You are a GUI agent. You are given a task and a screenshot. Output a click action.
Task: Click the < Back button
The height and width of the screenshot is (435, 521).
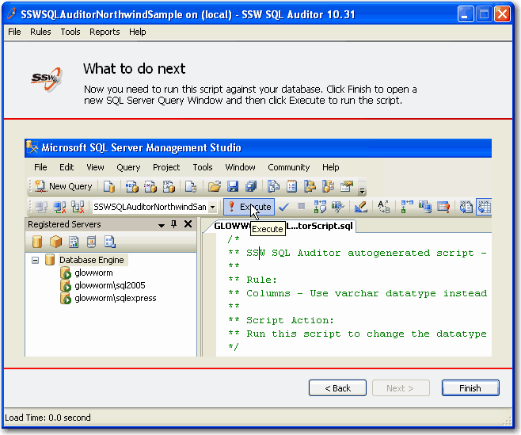coord(337,388)
